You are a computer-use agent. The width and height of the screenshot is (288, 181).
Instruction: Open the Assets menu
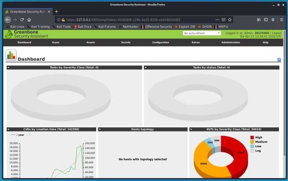pos(91,42)
